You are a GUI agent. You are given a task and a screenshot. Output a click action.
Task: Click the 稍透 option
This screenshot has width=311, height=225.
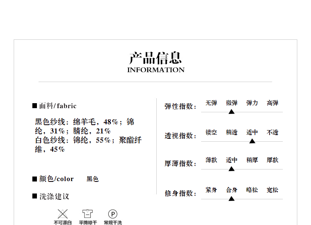[232, 132]
